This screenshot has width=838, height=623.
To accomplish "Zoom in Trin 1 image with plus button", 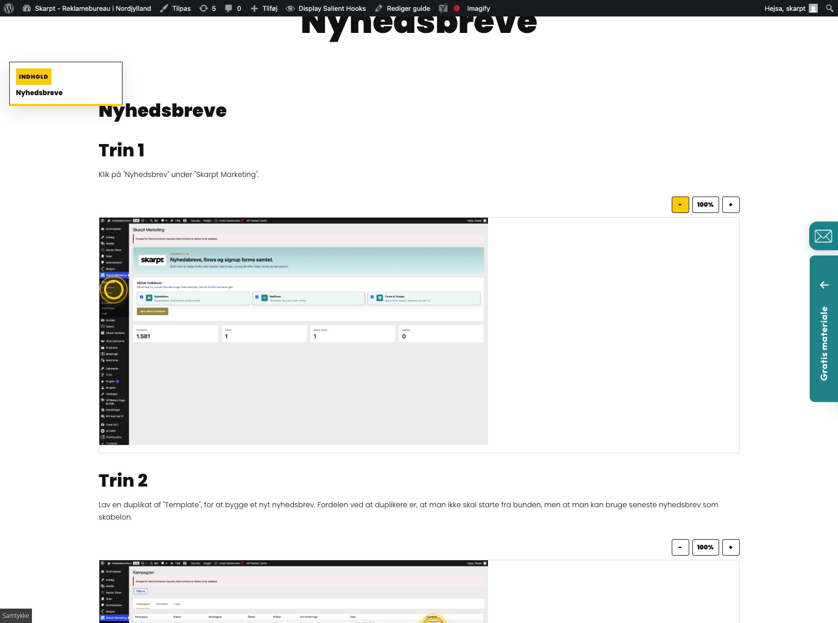I will click(x=730, y=205).
